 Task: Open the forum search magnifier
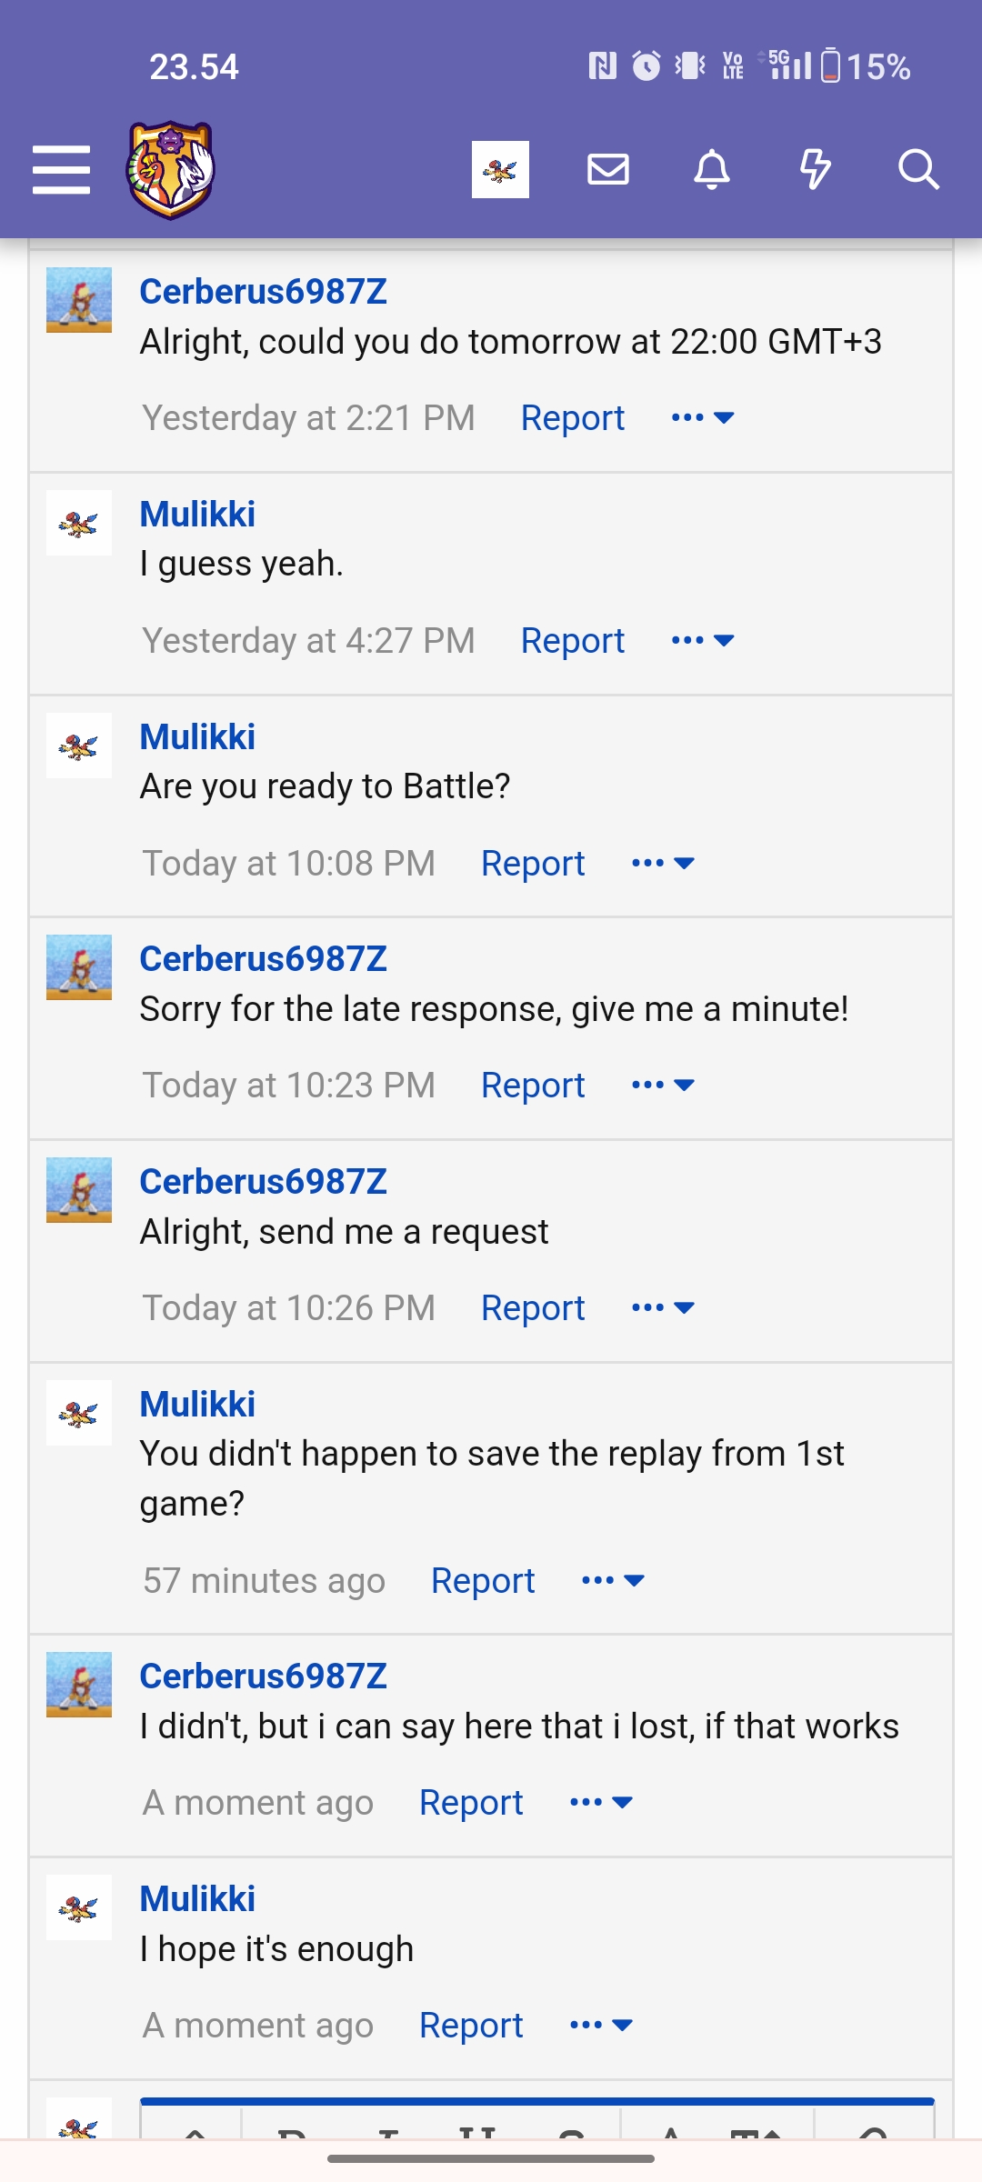pyautogui.click(x=918, y=170)
